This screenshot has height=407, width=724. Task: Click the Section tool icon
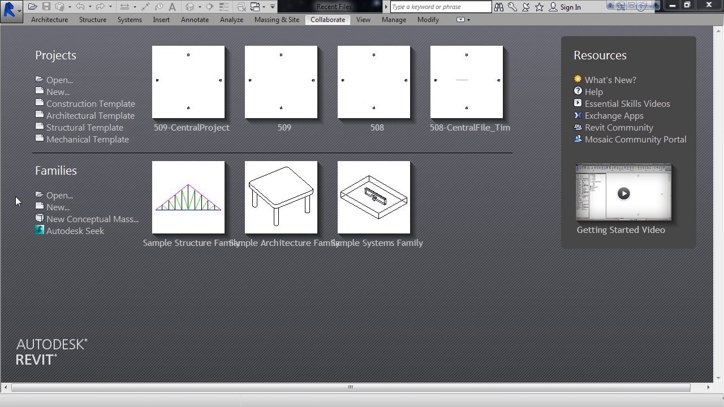coord(209,7)
